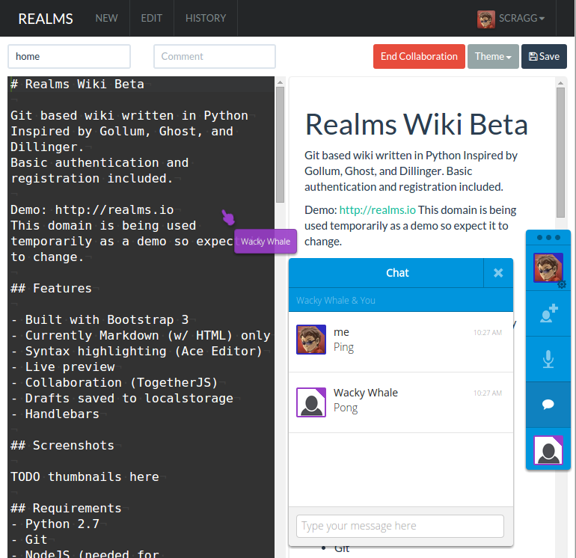Viewport: 576px width, 558px height.
Task: Click the '# Realms Wiki Beta' editor line
Action: (78, 84)
